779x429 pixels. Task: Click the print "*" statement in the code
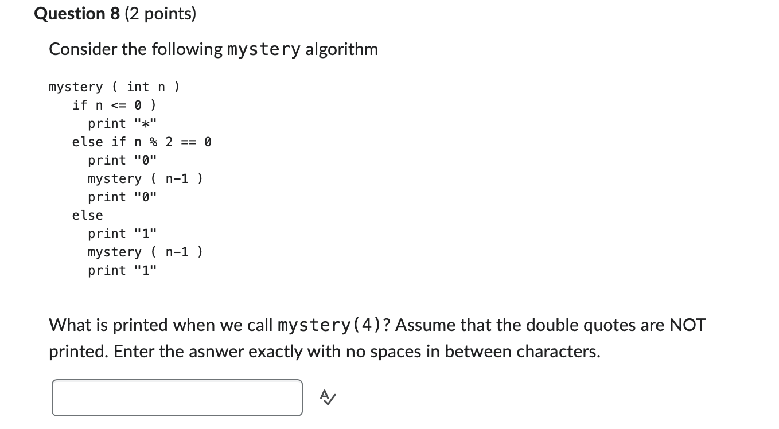click(122, 123)
